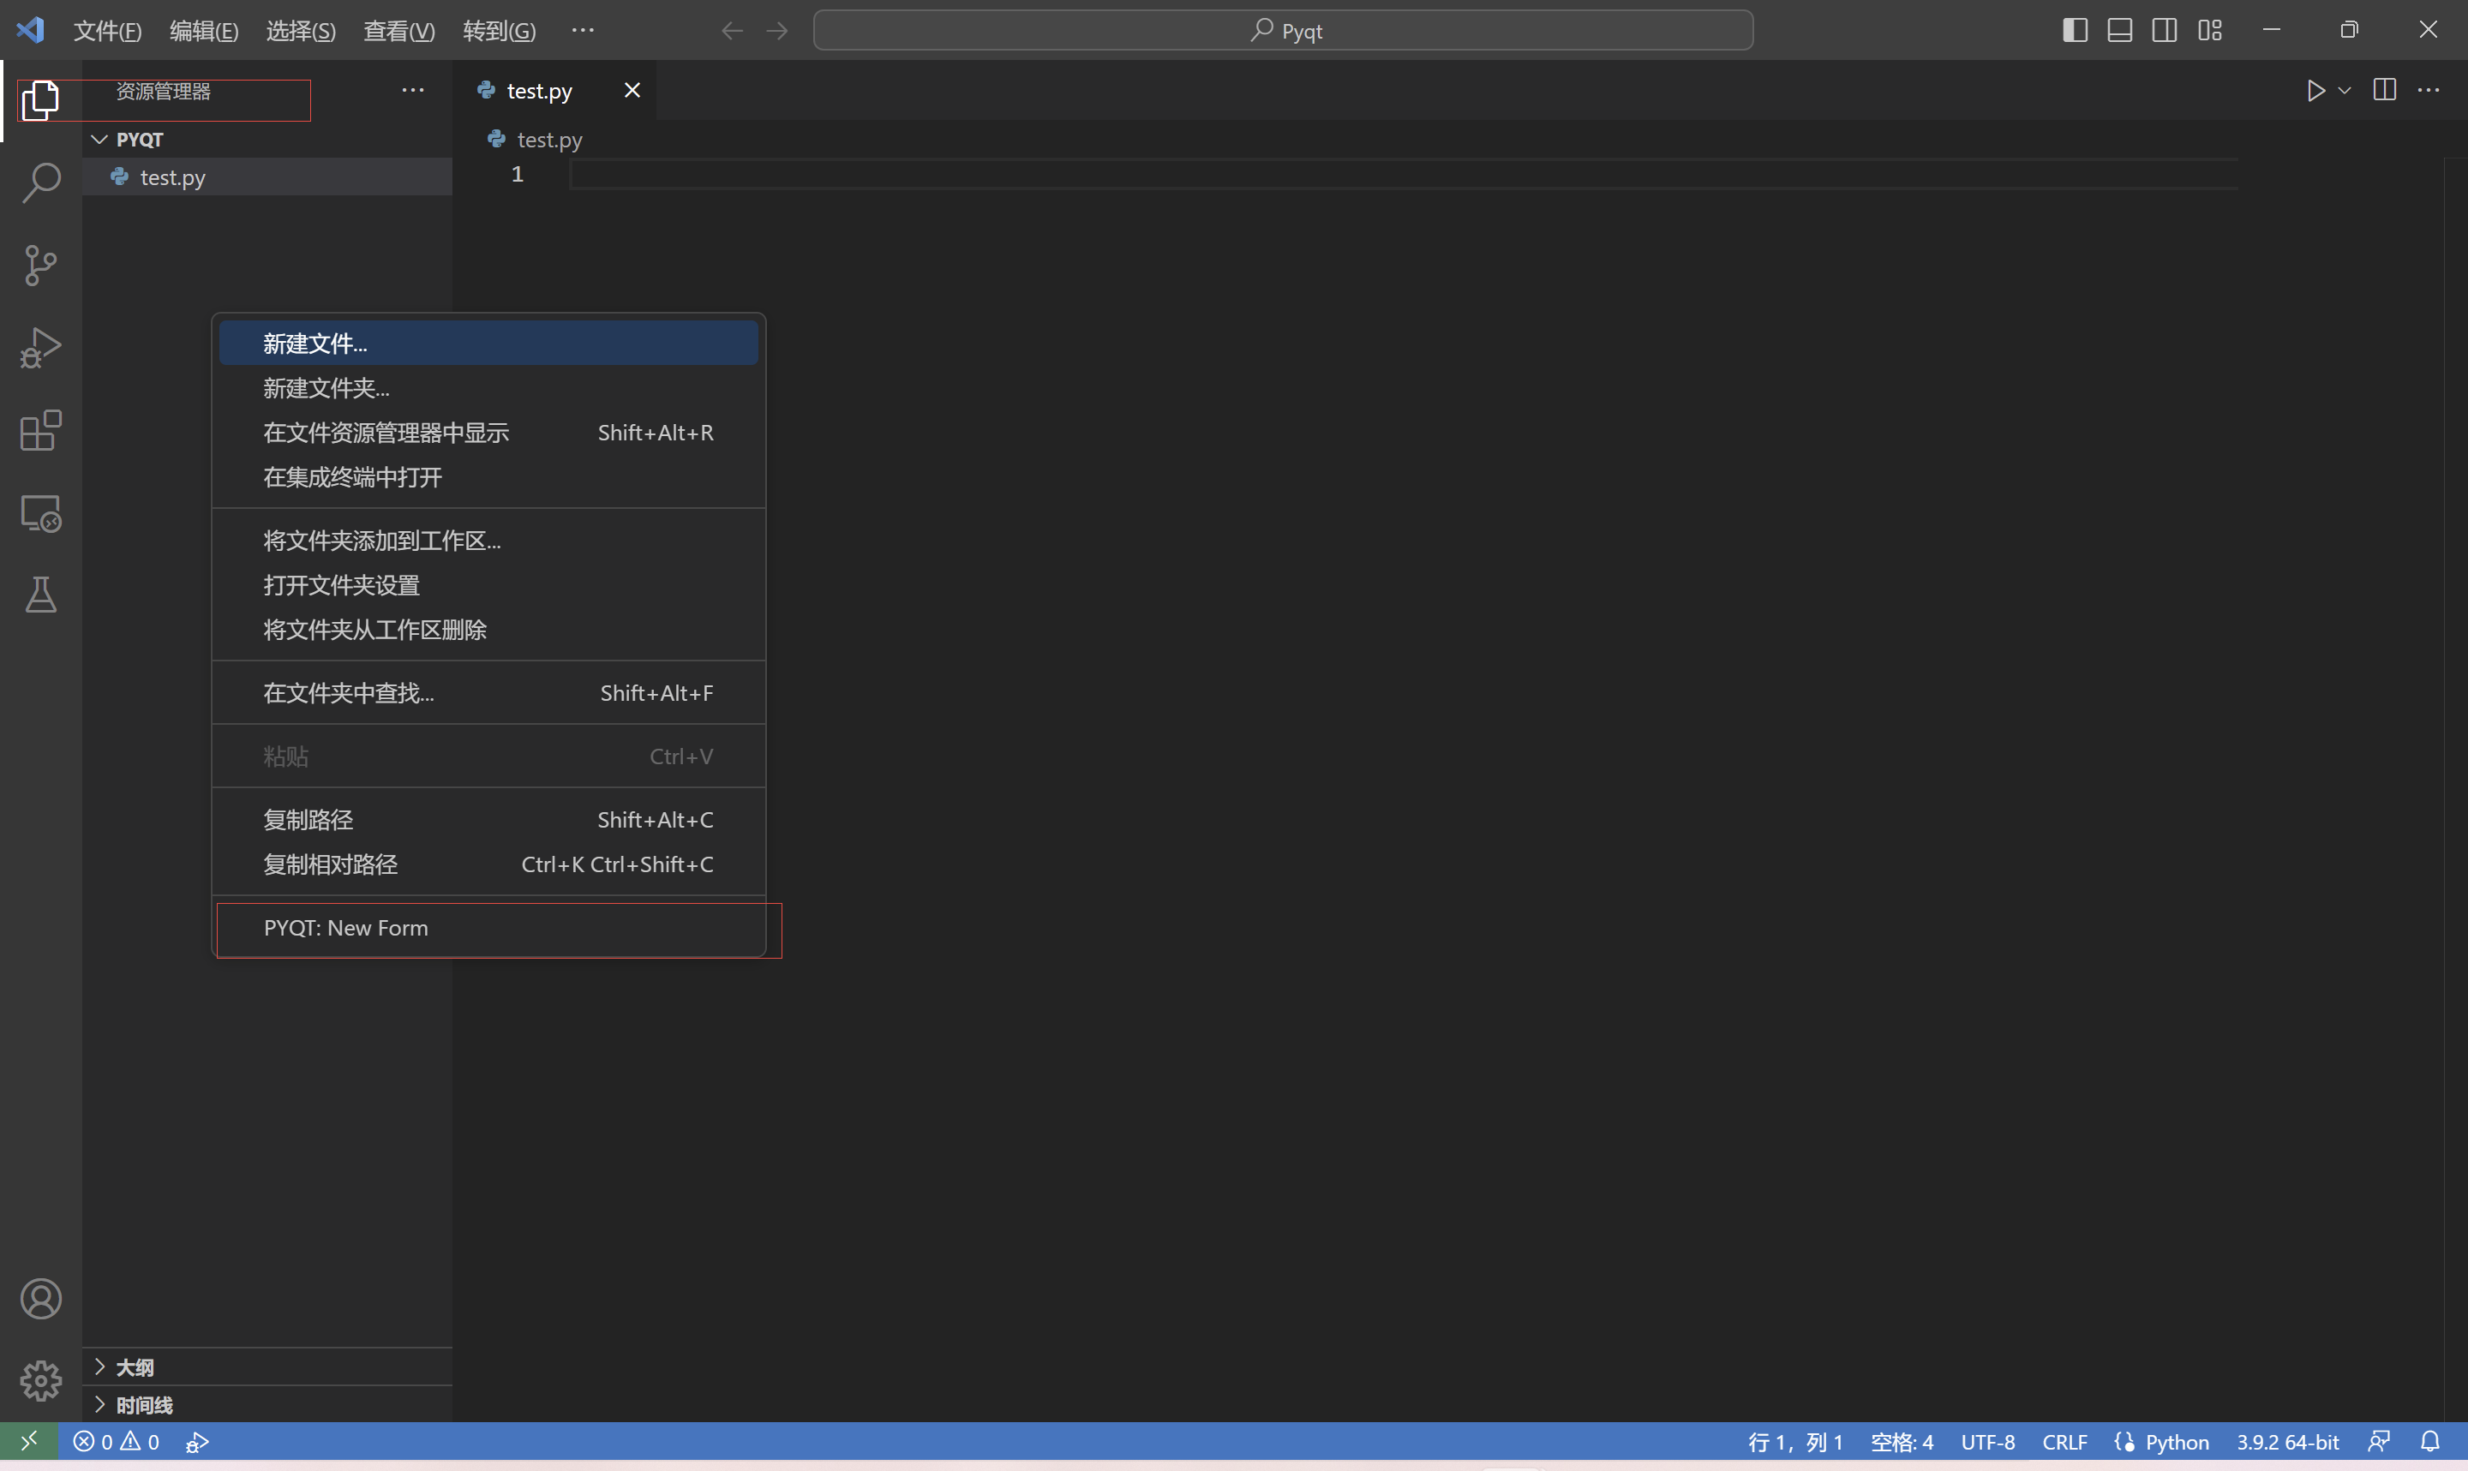The height and width of the screenshot is (1471, 2468).
Task: Click cursor position 行 1, 列 1
Action: click(x=1795, y=1441)
